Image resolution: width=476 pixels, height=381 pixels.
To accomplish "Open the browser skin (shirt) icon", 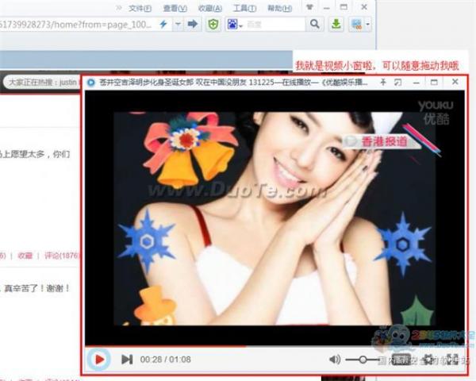I will point(309,7).
